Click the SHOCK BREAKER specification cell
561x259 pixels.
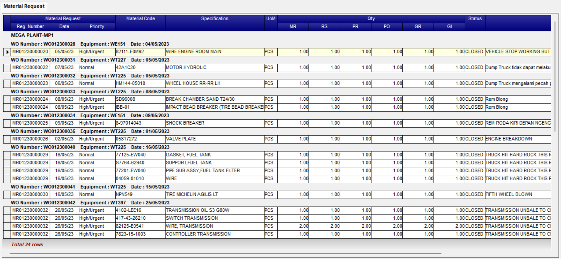(214, 123)
